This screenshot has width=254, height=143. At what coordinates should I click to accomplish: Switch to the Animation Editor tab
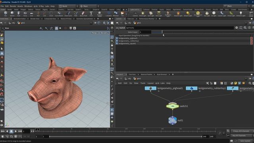[x=19, y=19]
